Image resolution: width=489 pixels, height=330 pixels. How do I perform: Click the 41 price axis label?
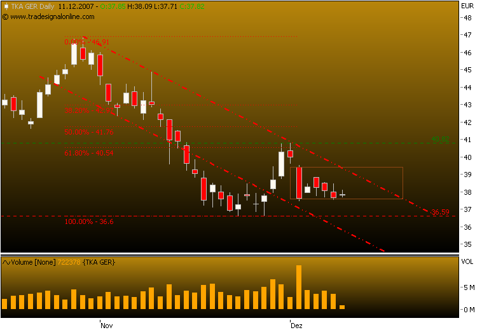pyautogui.click(x=467, y=140)
